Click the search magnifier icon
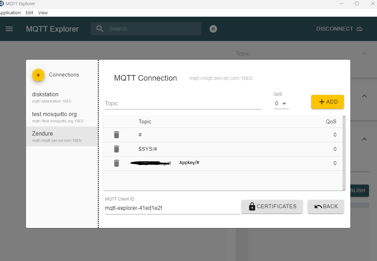Viewport: 377px width, 261px height. (x=100, y=29)
